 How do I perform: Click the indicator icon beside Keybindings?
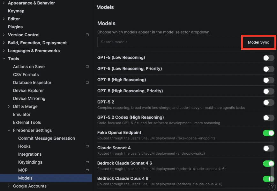[87, 162]
